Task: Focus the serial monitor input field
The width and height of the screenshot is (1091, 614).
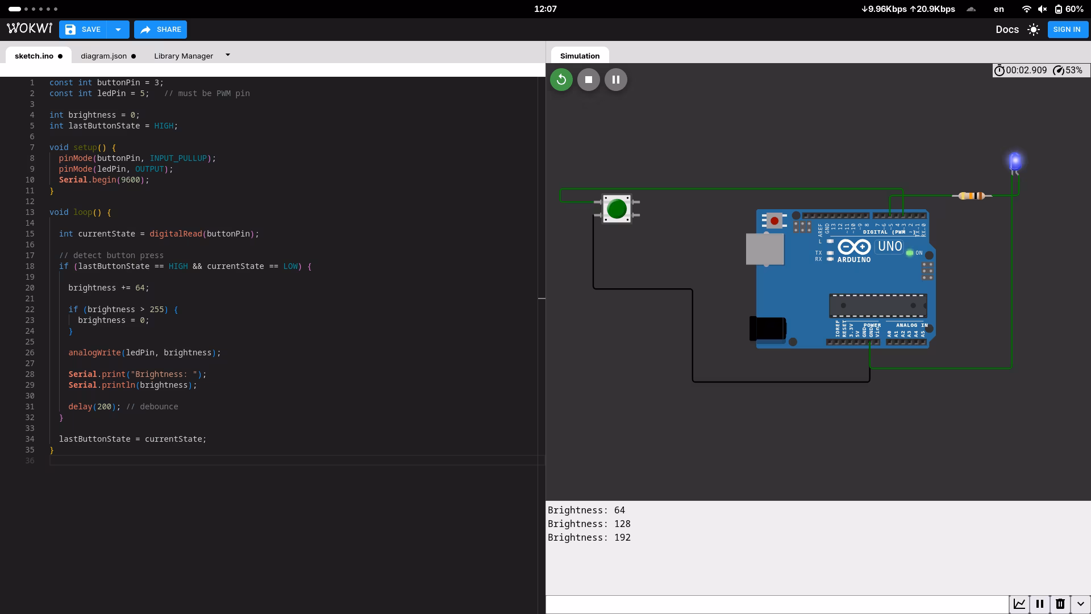Action: [x=777, y=604]
